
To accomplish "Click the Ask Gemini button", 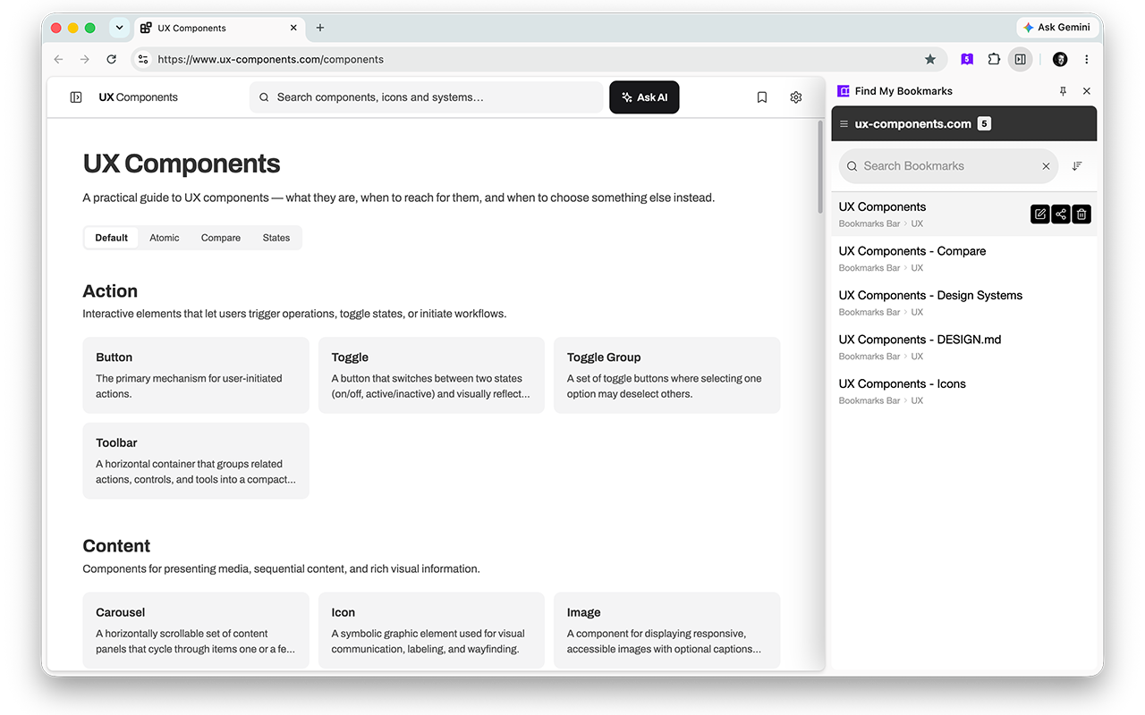I will coord(1057,28).
